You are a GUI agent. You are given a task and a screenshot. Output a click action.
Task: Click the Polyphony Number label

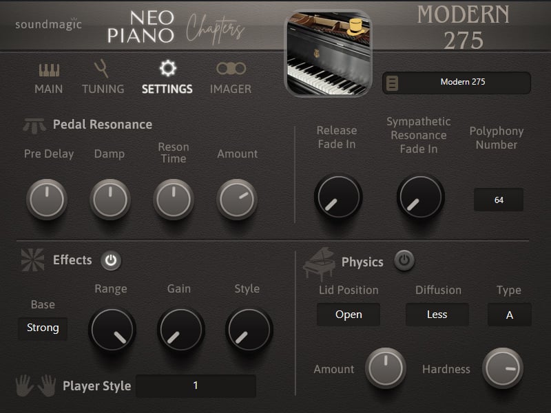click(497, 138)
